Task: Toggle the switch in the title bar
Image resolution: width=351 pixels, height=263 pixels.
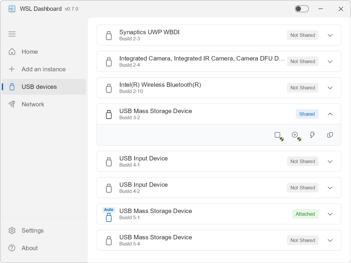Action: (302, 9)
